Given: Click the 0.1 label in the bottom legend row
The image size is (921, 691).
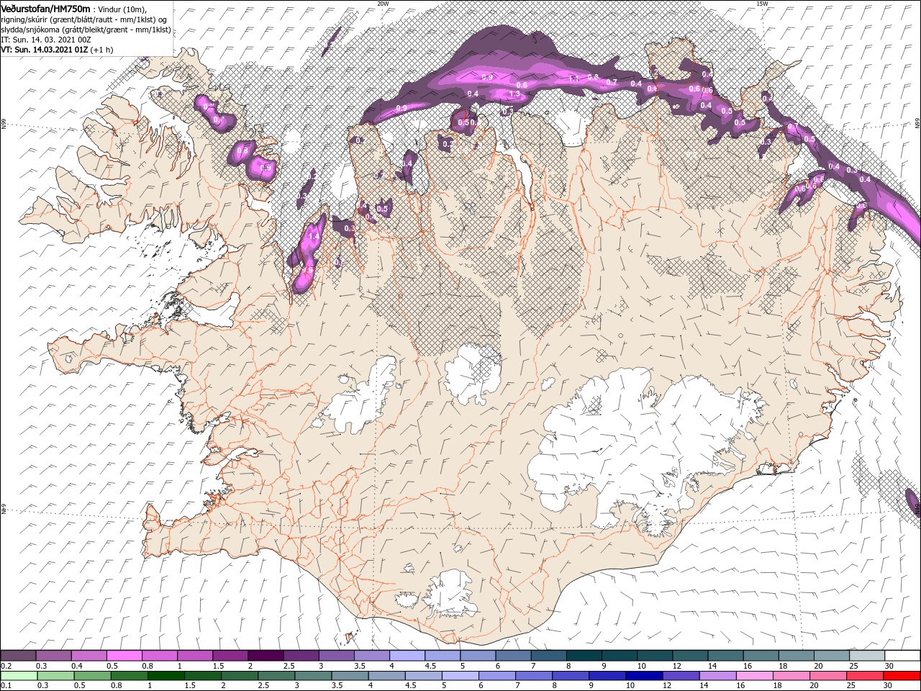Looking at the screenshot, I should (x=6, y=686).
